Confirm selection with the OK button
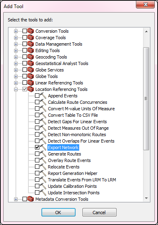This screenshot has width=158, height=225. click(x=58, y=212)
